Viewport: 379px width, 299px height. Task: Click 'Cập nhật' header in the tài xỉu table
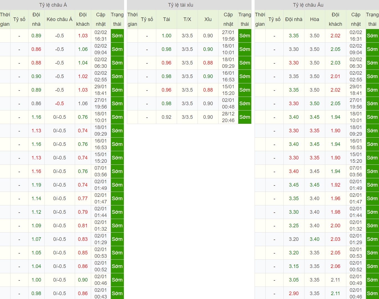click(x=228, y=19)
